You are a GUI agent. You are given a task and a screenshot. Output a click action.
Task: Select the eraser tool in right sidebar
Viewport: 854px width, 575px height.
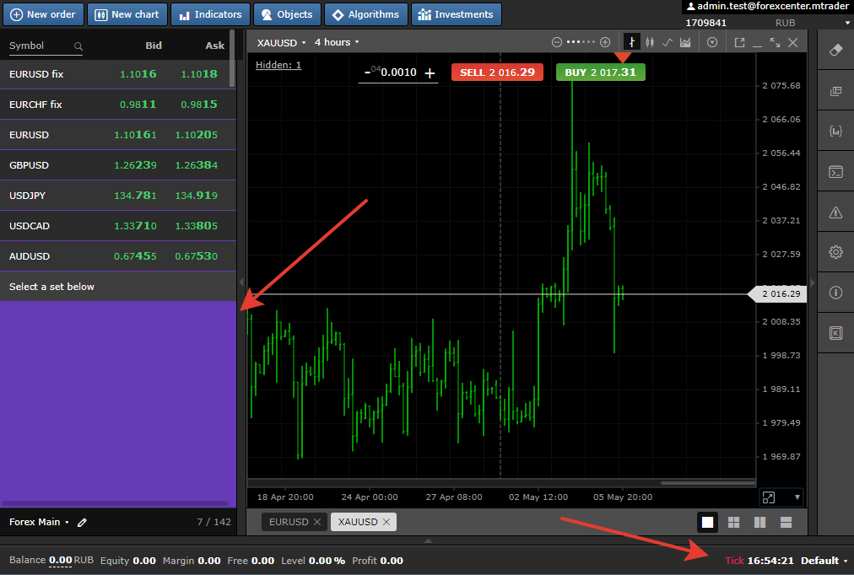835,50
